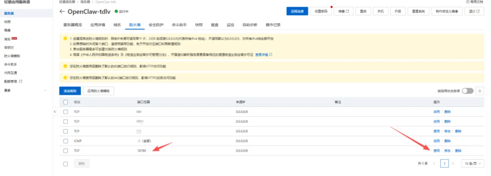Click 服务器 in the breadcrumb
Screen dimensions: 491x176
(x=85, y=2)
